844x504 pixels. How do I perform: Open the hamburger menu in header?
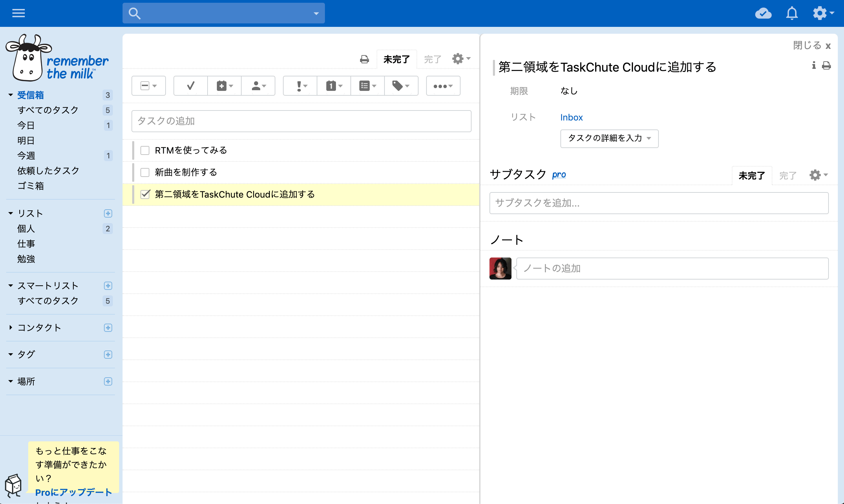(19, 13)
